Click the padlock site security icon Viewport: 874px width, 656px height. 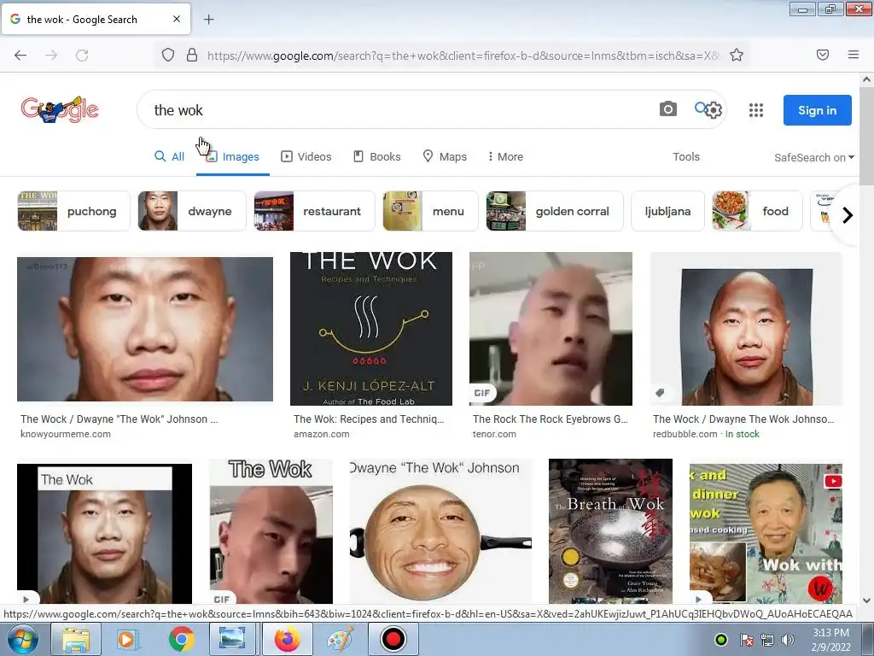point(192,56)
